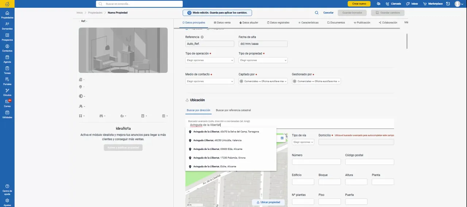Switch to Datos alquiler tab
Image resolution: width=467 pixels, height=207 pixels.
point(249,23)
